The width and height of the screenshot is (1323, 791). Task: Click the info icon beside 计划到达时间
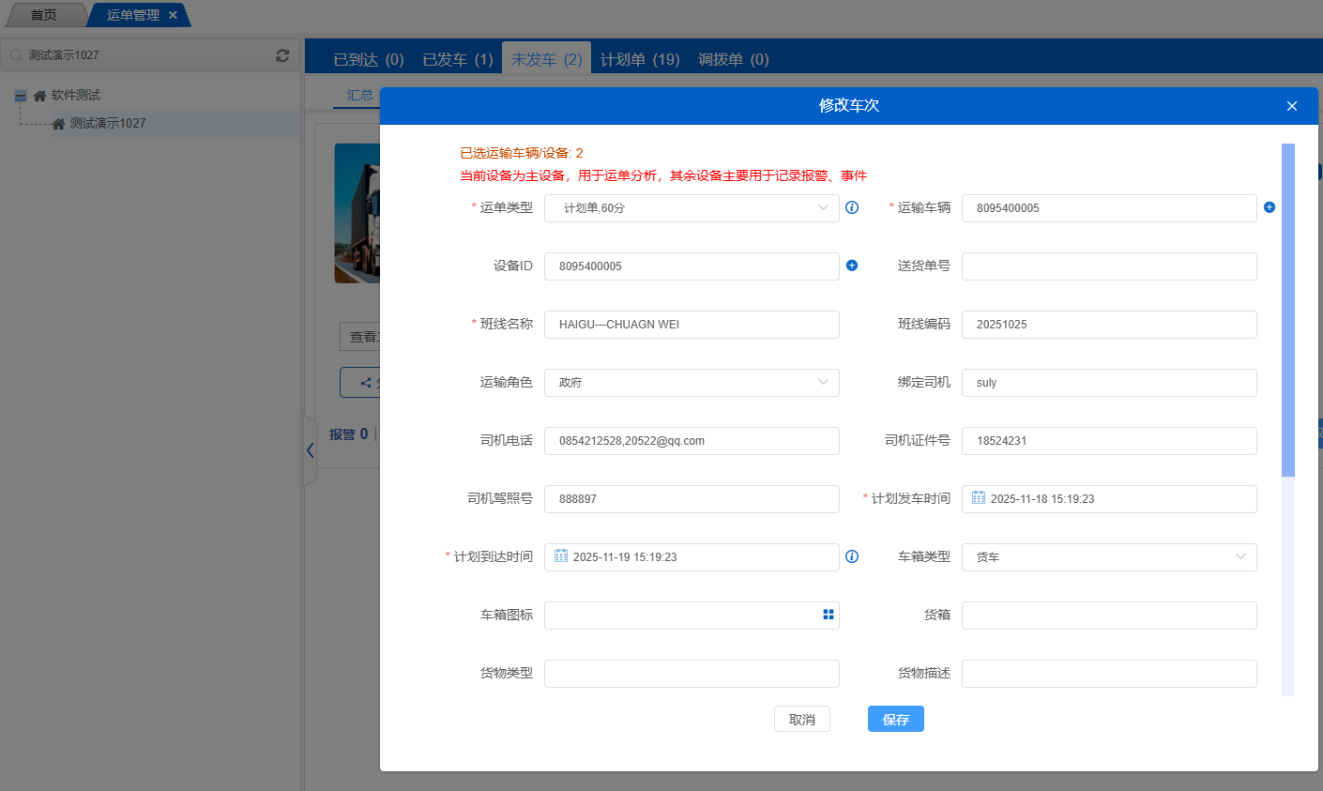pos(852,556)
